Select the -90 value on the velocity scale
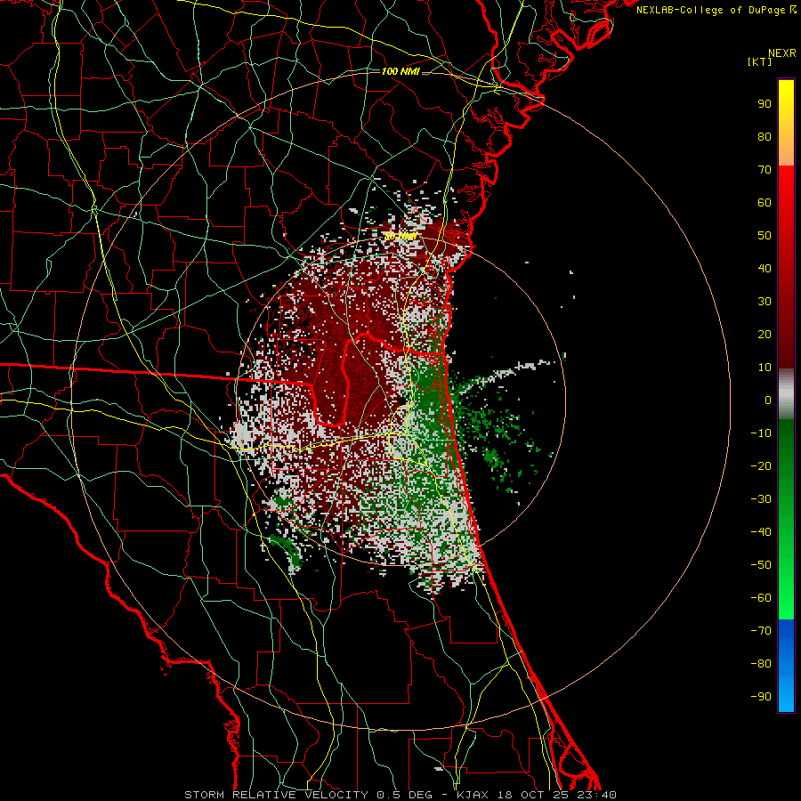 [761, 697]
